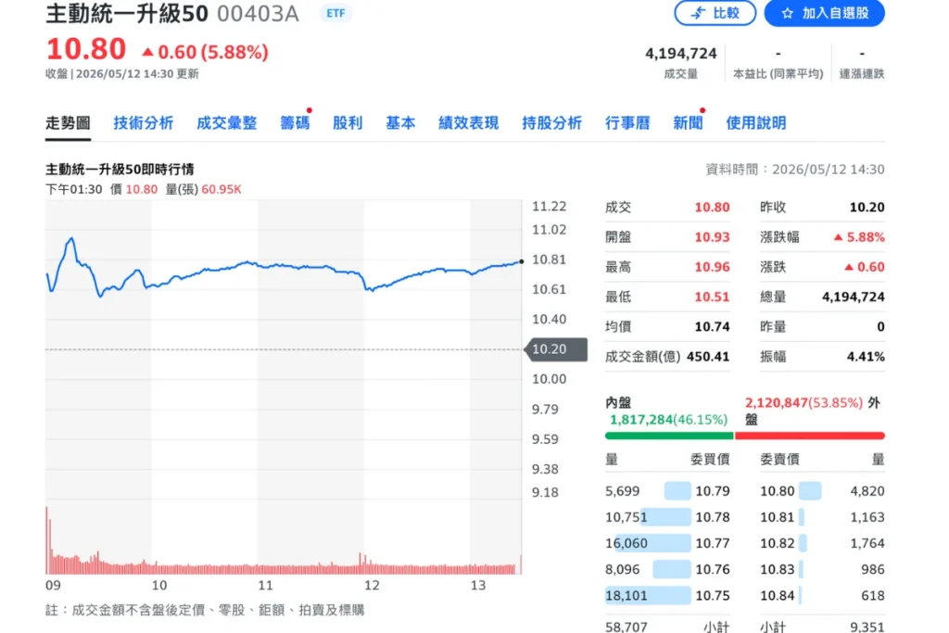The width and height of the screenshot is (949, 633).
Task: Click bid price 10.79 row
Action: [x=667, y=491]
